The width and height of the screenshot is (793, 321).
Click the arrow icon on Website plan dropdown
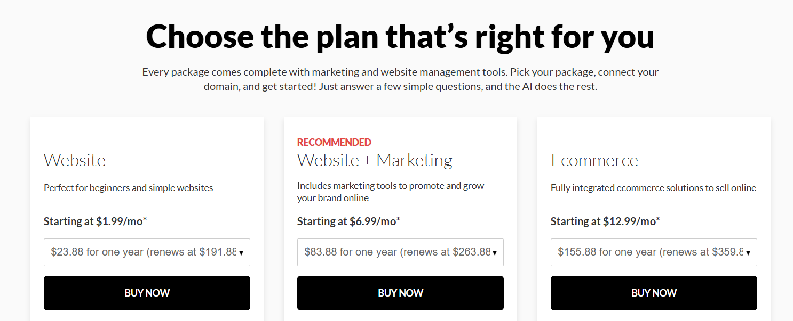click(x=241, y=253)
